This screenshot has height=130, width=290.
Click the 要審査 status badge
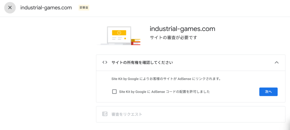coord(84,8)
